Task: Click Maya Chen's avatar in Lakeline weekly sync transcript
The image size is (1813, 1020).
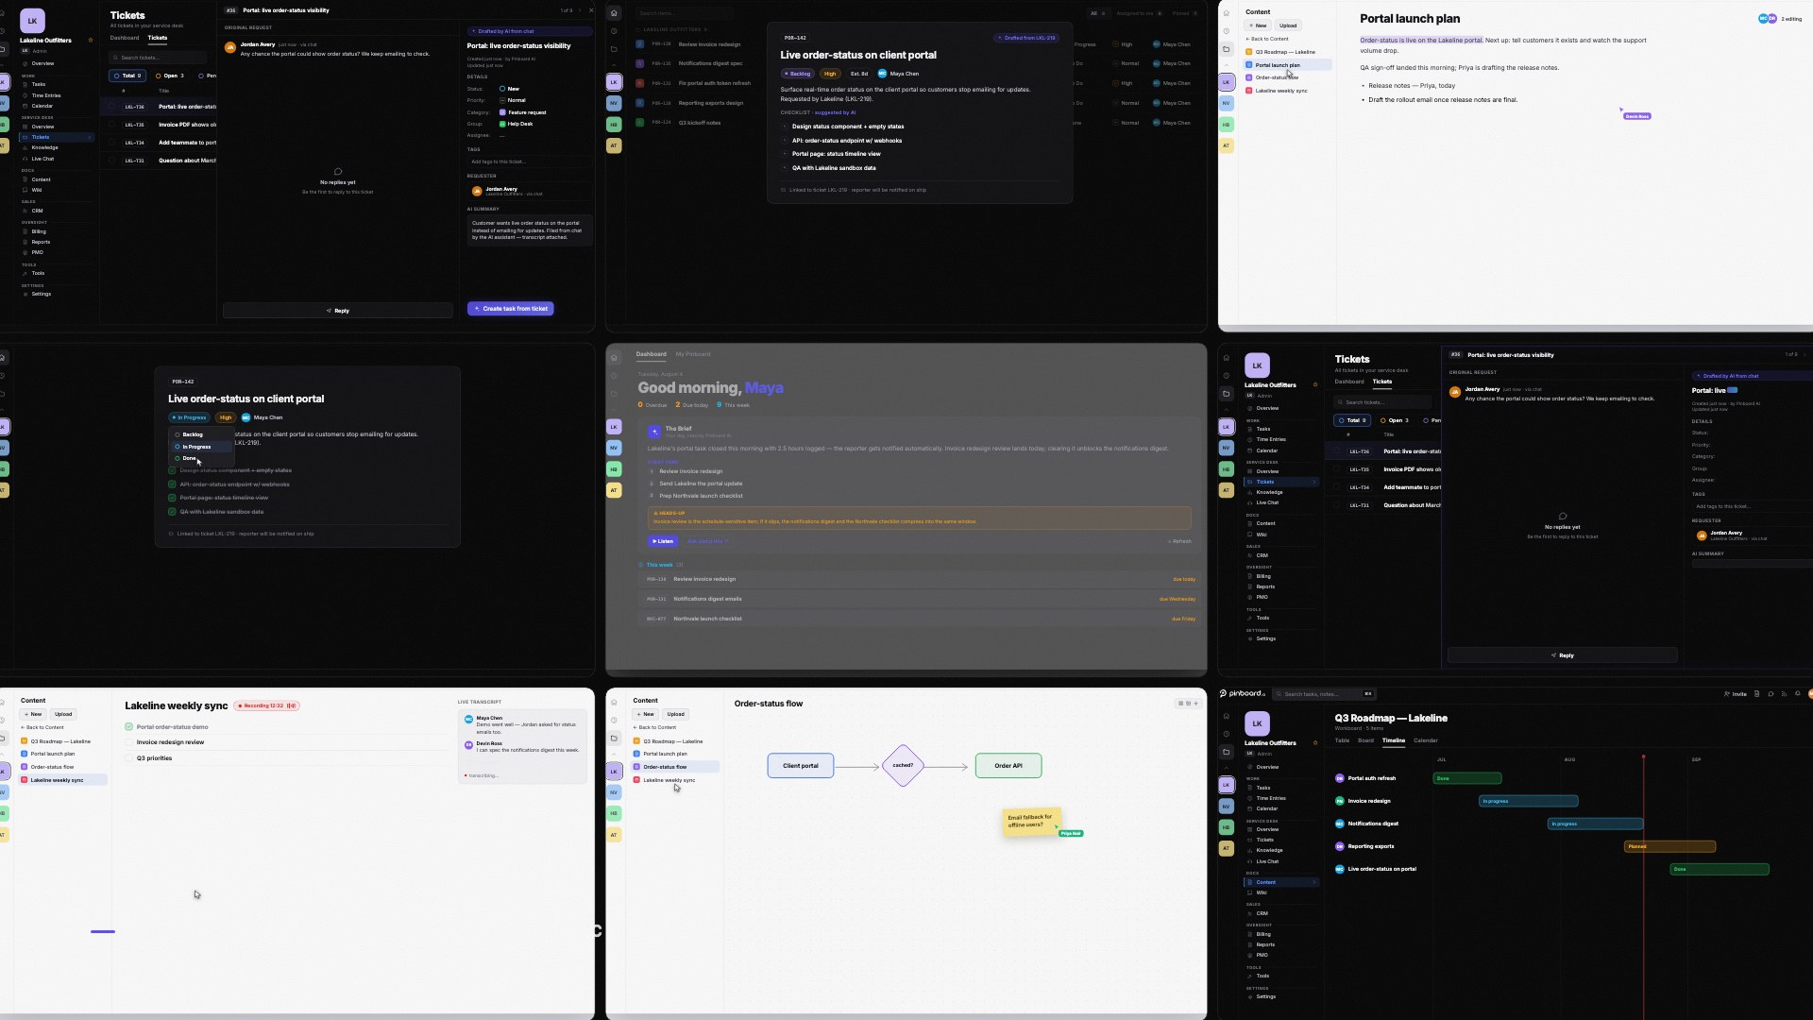Action: 468,720
